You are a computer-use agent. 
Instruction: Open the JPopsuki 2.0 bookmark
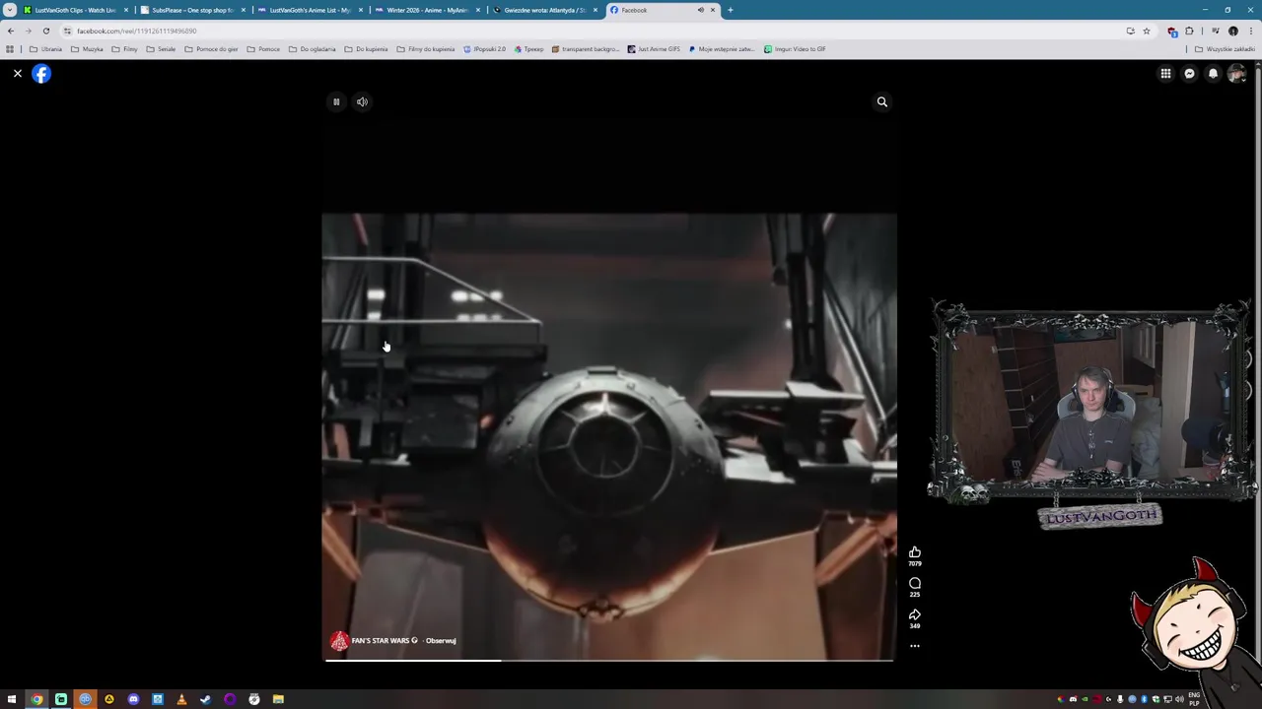(484, 49)
